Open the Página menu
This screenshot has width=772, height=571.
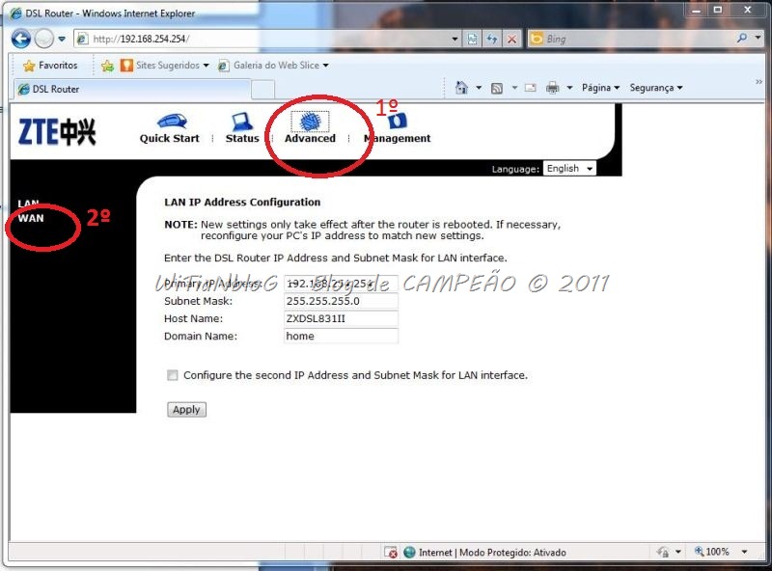coord(600,88)
